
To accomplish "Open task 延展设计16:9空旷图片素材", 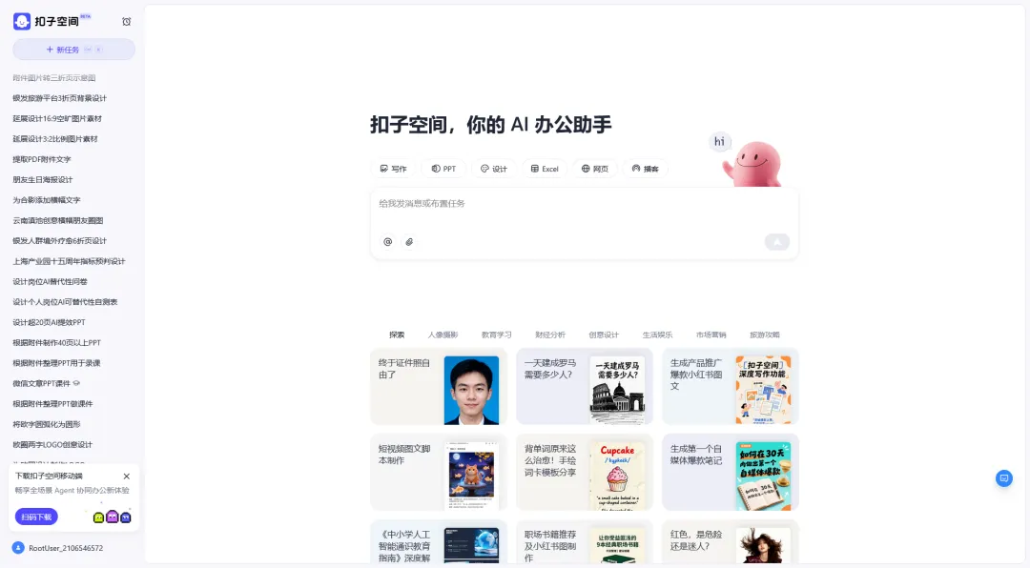I will (x=57, y=118).
